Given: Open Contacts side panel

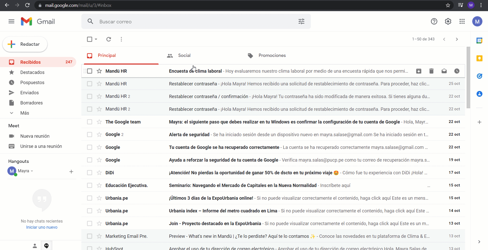Looking at the screenshot, I should pyautogui.click(x=479, y=94).
